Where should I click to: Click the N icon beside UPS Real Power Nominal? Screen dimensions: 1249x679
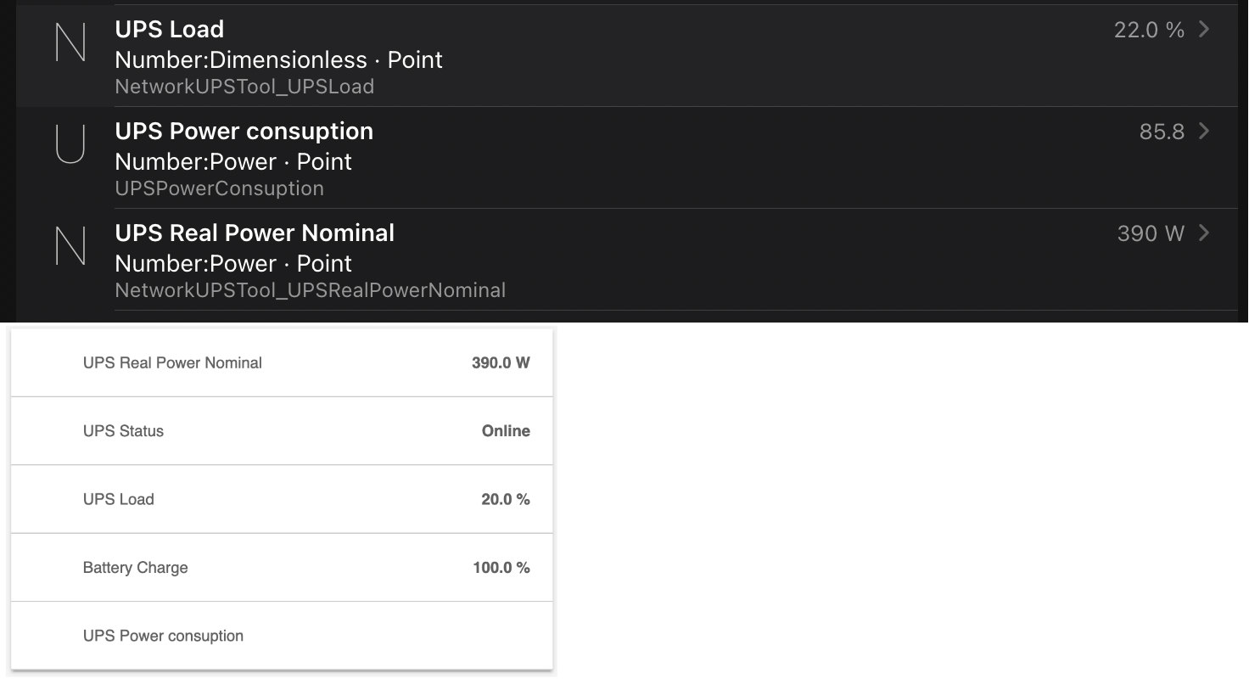[x=70, y=246]
